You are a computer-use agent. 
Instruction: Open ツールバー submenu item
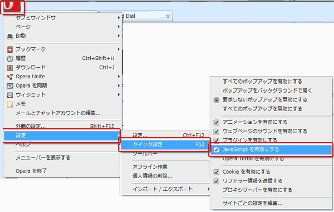165,154
